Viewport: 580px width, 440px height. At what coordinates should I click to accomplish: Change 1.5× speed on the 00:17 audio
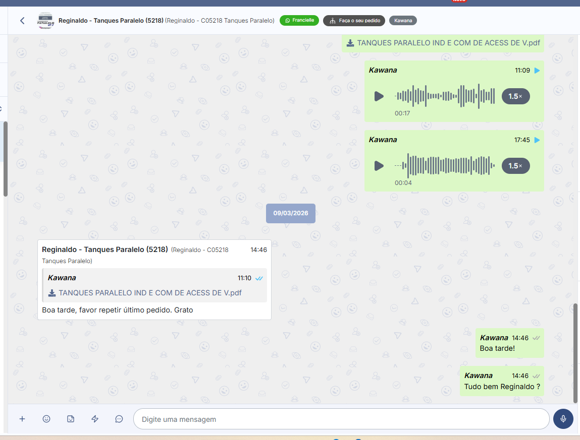[515, 96]
